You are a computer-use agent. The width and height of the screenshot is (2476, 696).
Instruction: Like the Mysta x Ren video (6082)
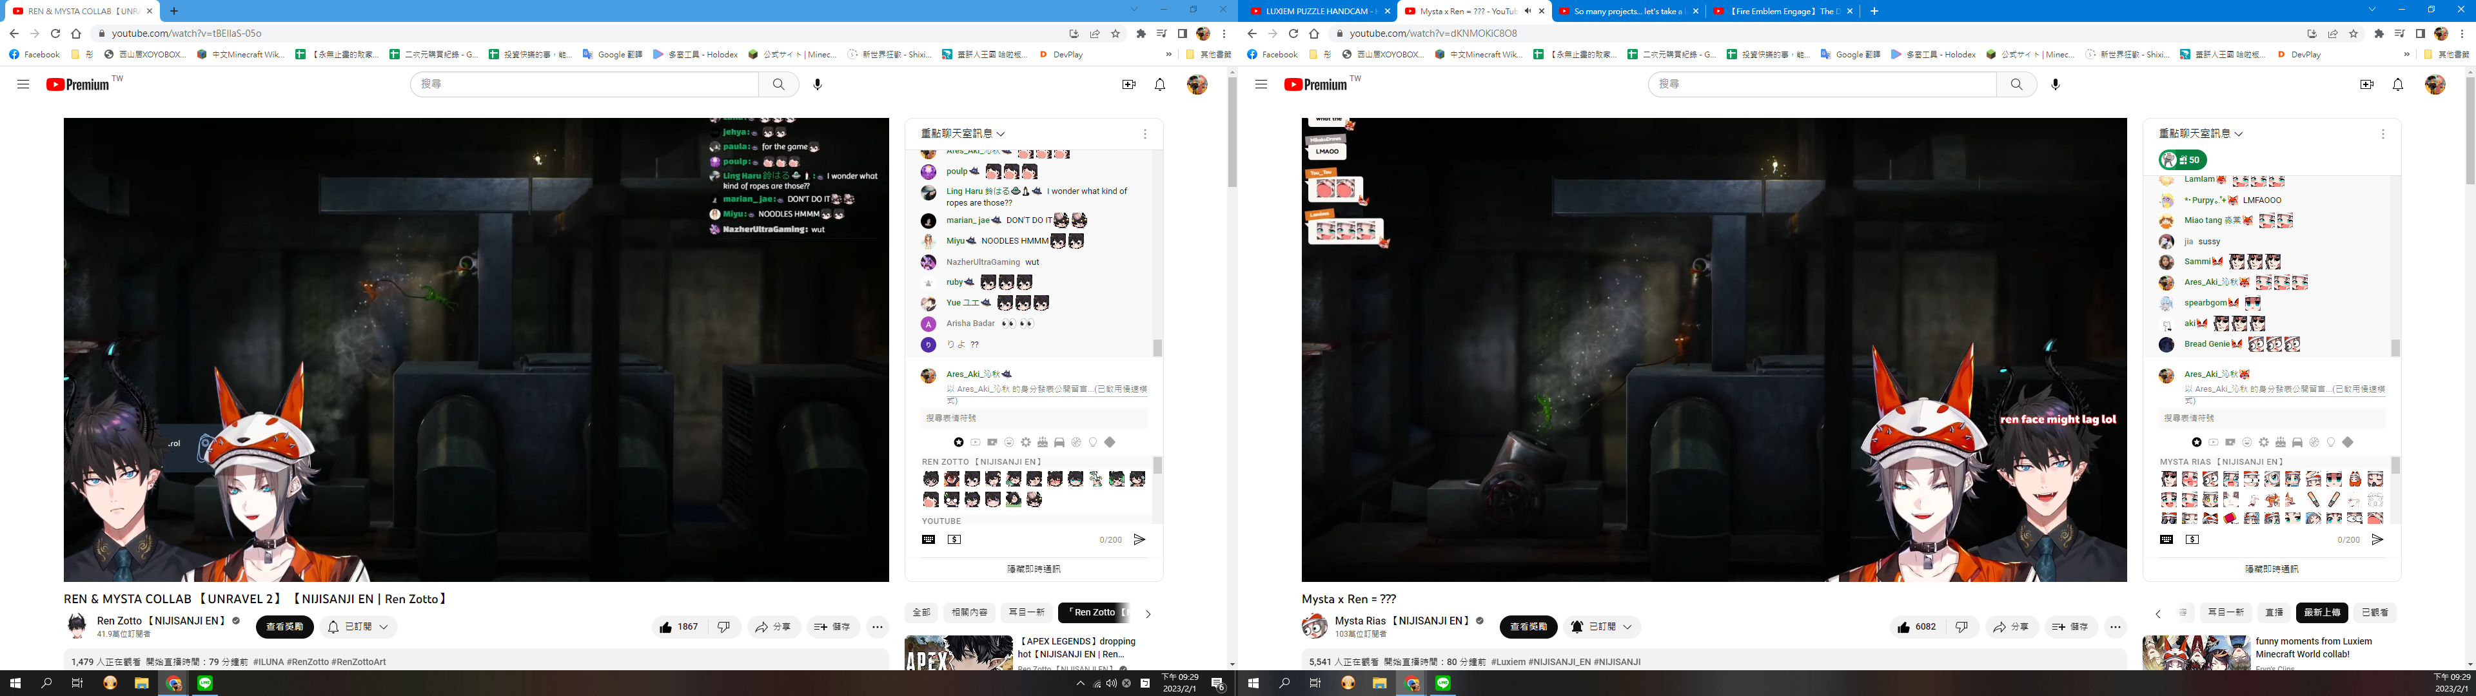point(1918,627)
